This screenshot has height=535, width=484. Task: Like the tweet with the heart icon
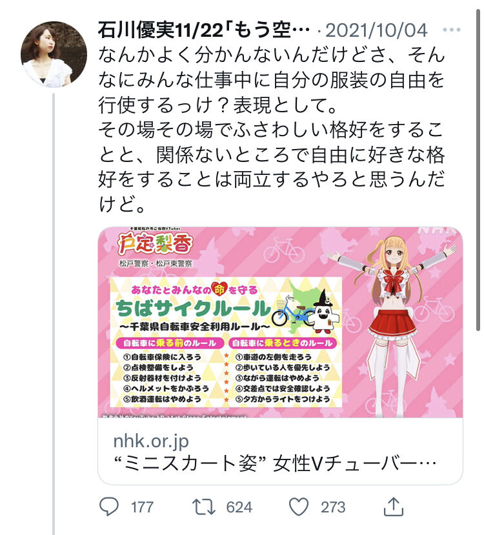point(299,507)
